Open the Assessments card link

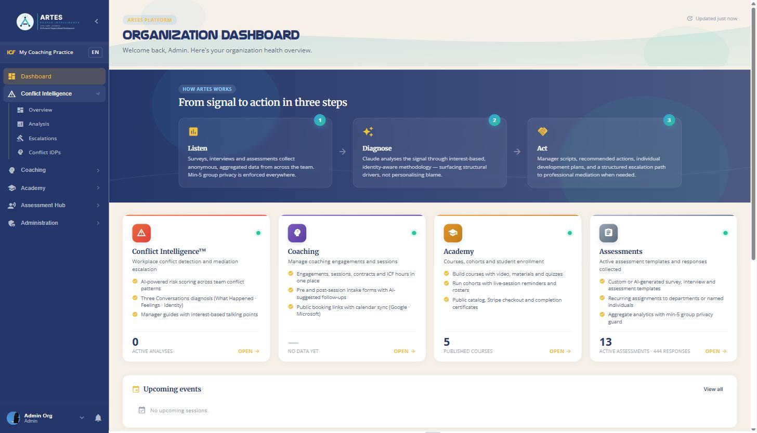coord(716,351)
